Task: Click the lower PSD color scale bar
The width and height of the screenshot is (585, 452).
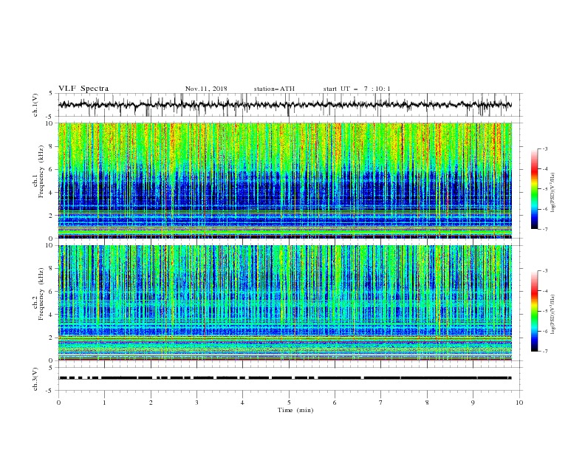Action: (534, 311)
